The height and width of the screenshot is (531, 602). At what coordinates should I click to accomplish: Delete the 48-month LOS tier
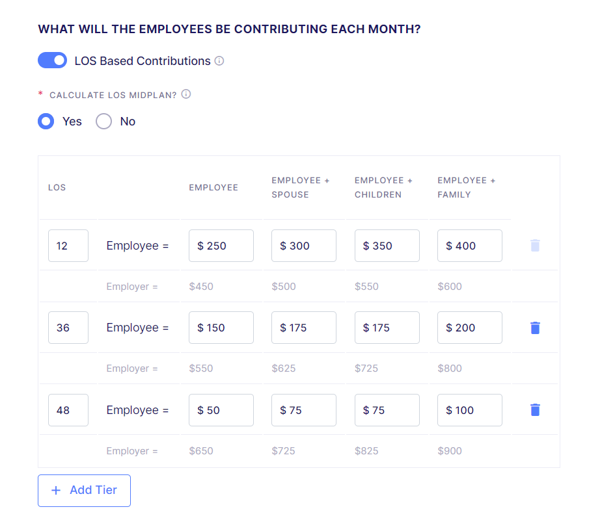tap(535, 410)
